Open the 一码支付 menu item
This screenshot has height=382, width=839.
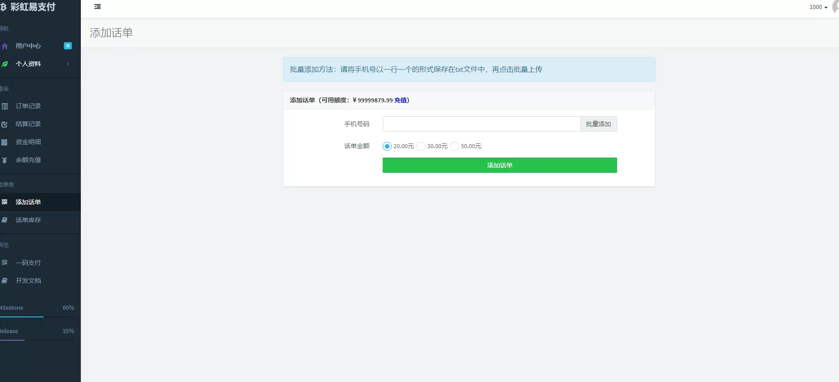click(28, 263)
